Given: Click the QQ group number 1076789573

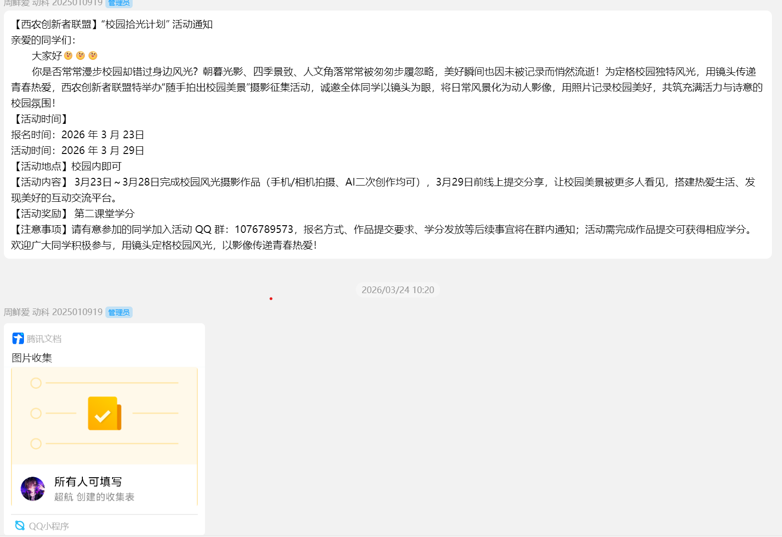Looking at the screenshot, I should [263, 230].
